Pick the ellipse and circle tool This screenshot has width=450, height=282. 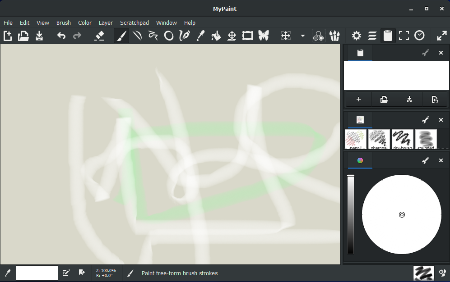[x=168, y=36]
